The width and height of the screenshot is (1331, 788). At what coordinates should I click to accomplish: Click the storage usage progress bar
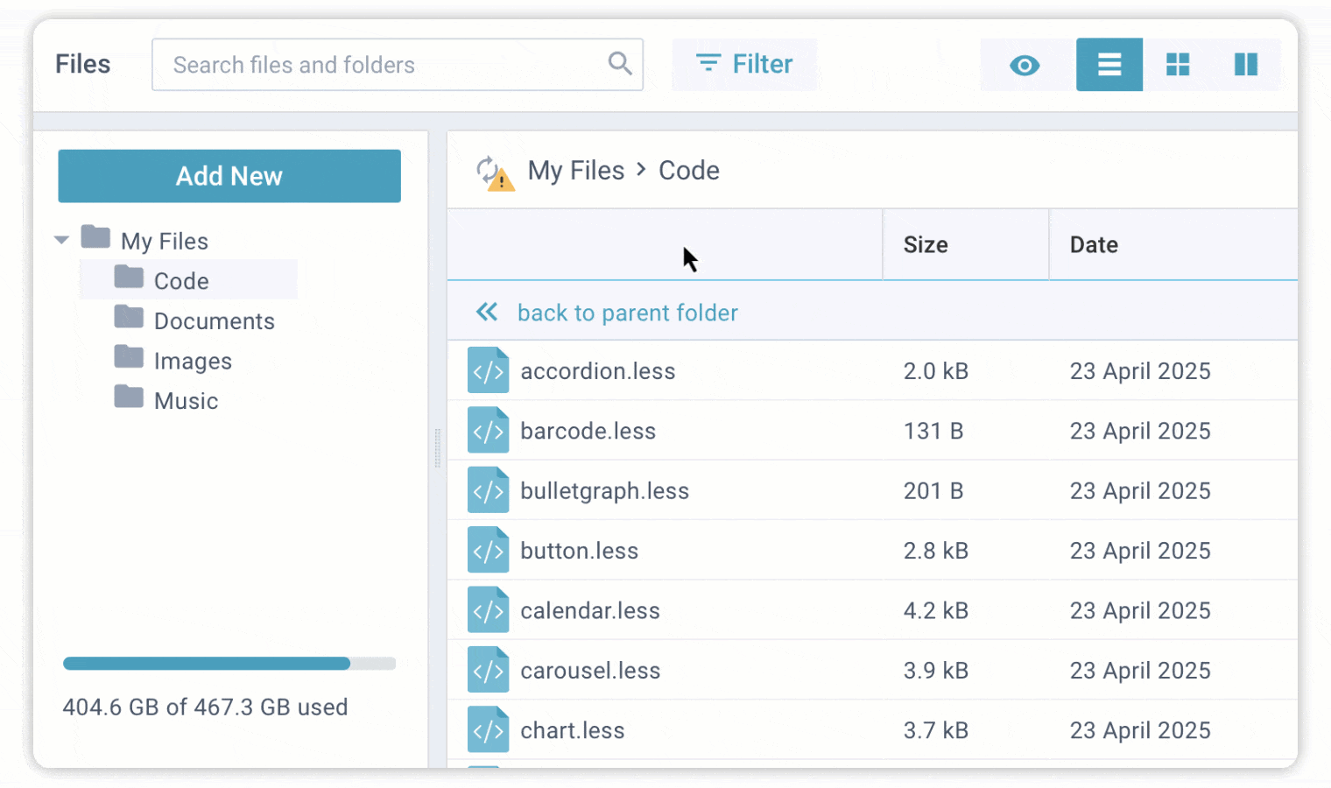tap(229, 664)
